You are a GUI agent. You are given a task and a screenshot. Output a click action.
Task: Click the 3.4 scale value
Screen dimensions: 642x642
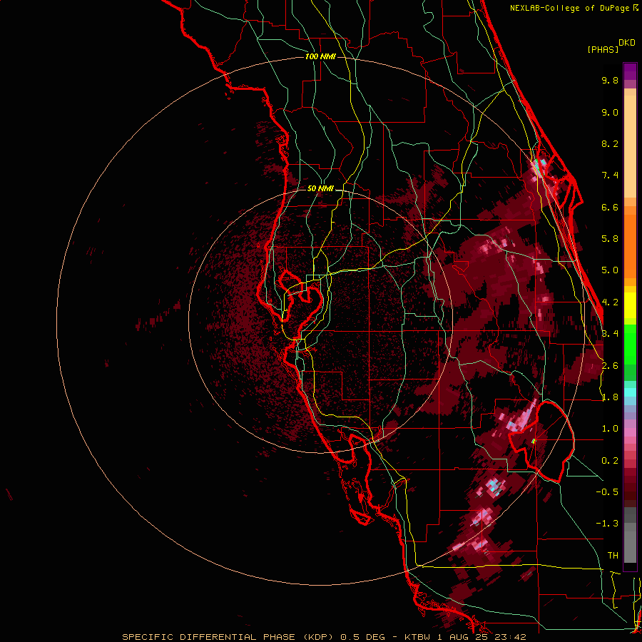(610, 334)
